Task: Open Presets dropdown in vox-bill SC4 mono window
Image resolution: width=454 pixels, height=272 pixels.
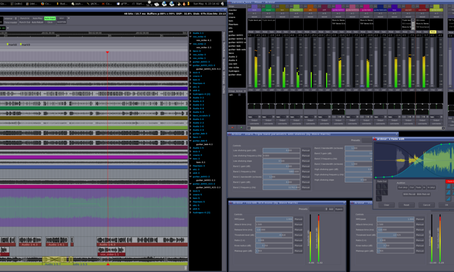Action: click(x=318, y=209)
